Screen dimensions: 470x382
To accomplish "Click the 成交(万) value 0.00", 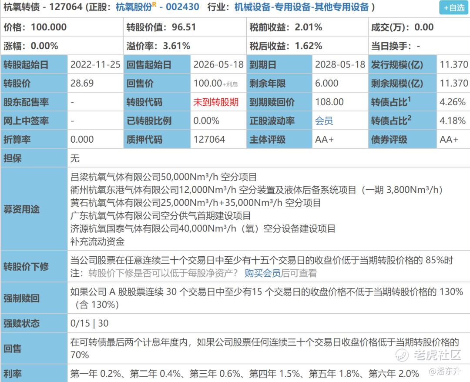I will point(424,27).
